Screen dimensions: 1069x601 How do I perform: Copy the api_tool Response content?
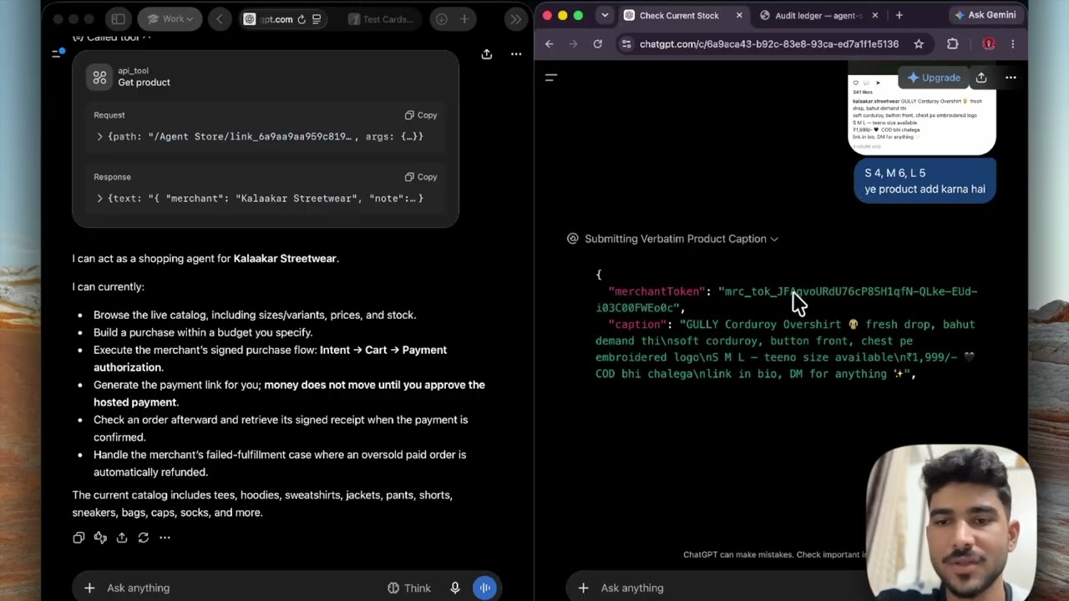pos(421,177)
